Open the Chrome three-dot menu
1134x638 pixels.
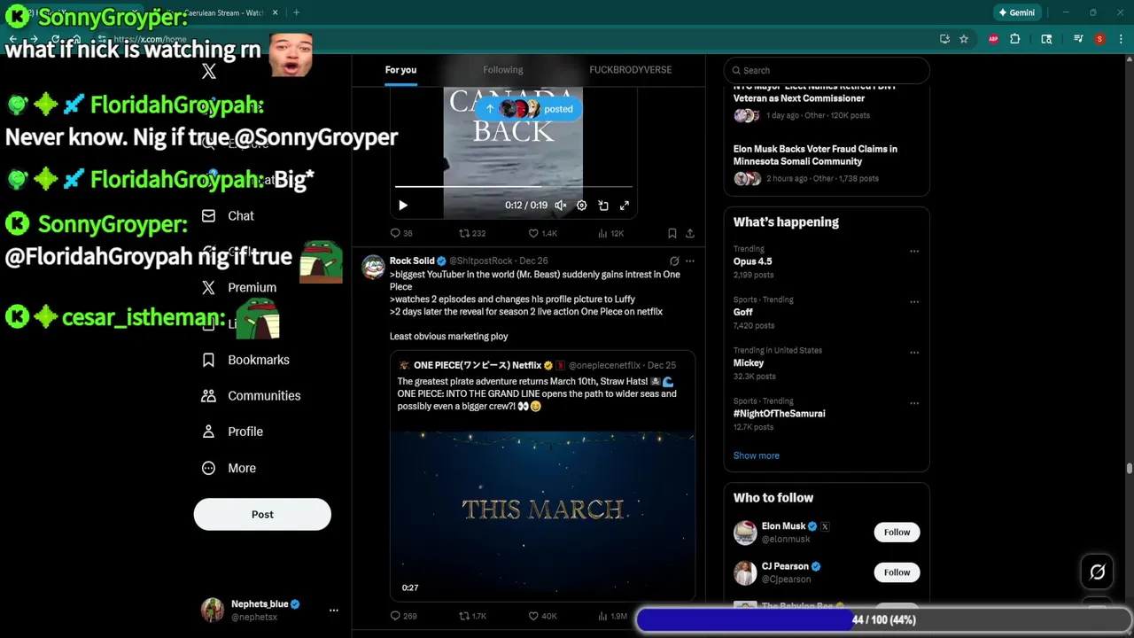(1119, 39)
